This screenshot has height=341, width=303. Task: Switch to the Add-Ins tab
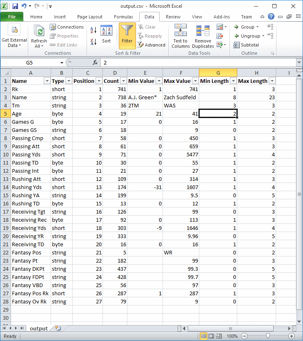[x=221, y=17]
